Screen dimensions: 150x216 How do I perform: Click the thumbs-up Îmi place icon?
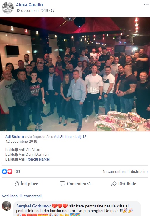(x=16, y=184)
